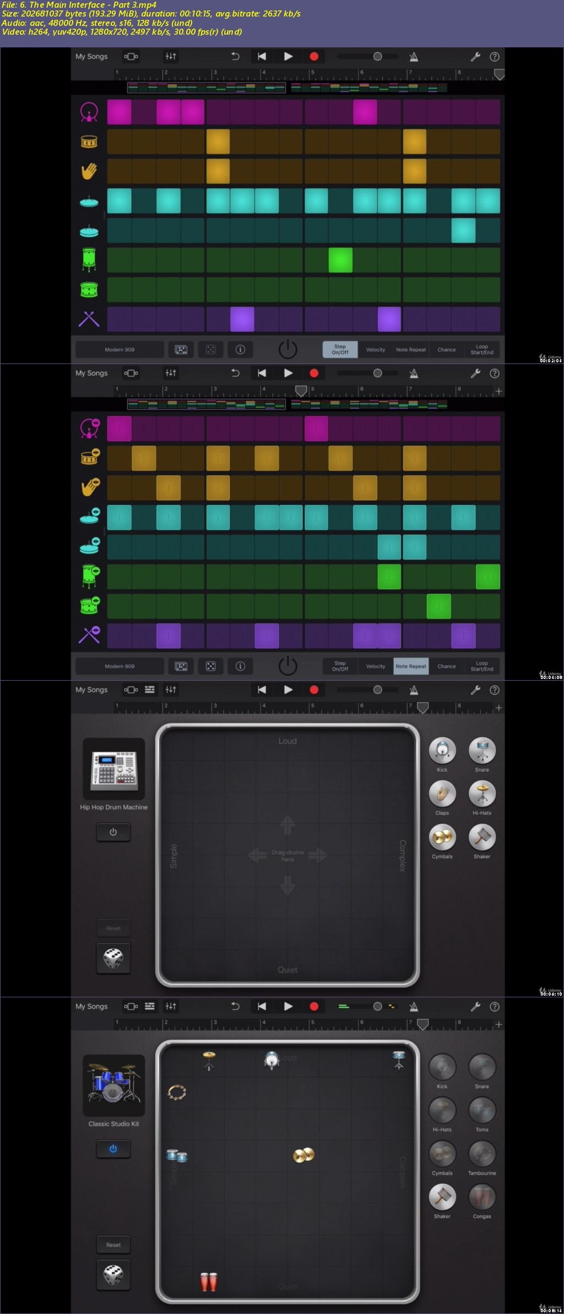Viewport: 564px width, 1314px height.
Task: Select the Claps icon in the Hip Hop Drum Machine screen
Action: 442,794
